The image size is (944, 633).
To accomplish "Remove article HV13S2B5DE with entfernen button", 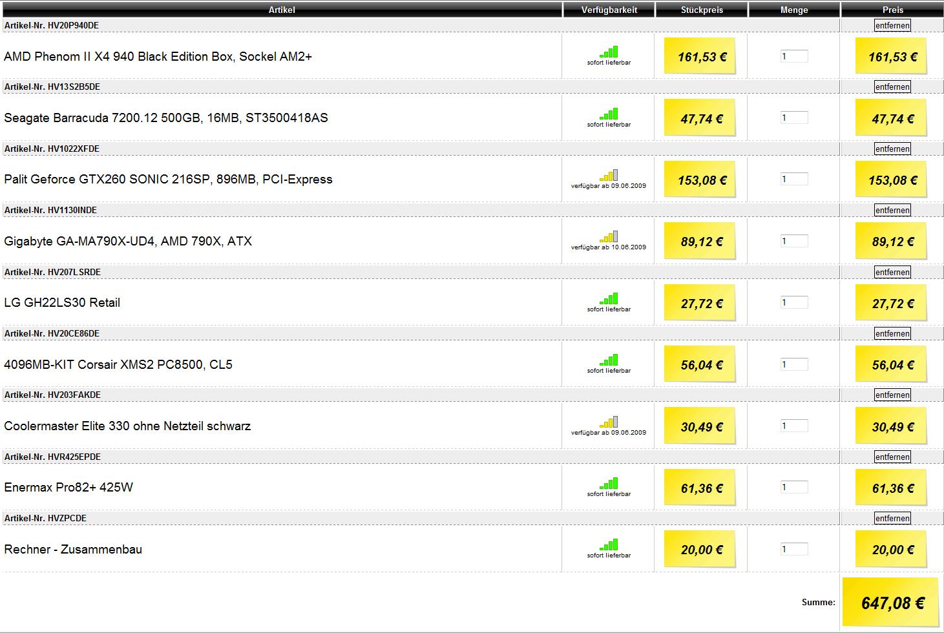I will pos(892,87).
